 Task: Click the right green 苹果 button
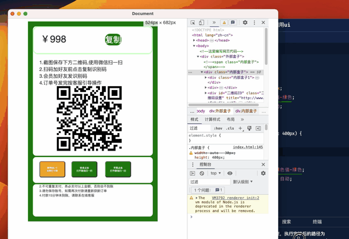pos(118,169)
